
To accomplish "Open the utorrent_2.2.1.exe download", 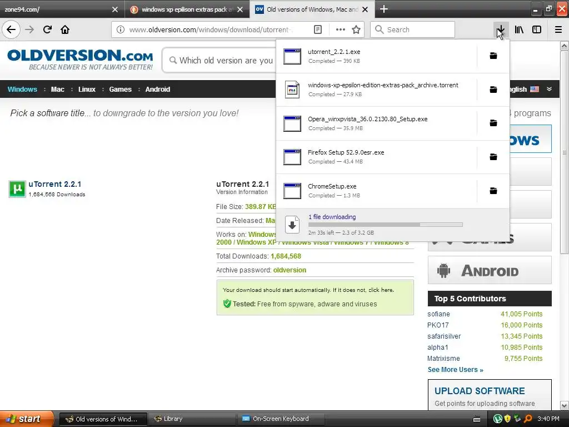I will pos(377,56).
